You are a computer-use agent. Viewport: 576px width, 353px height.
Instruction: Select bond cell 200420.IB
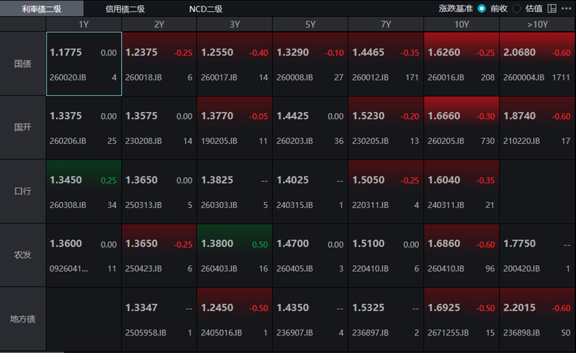[537, 255]
